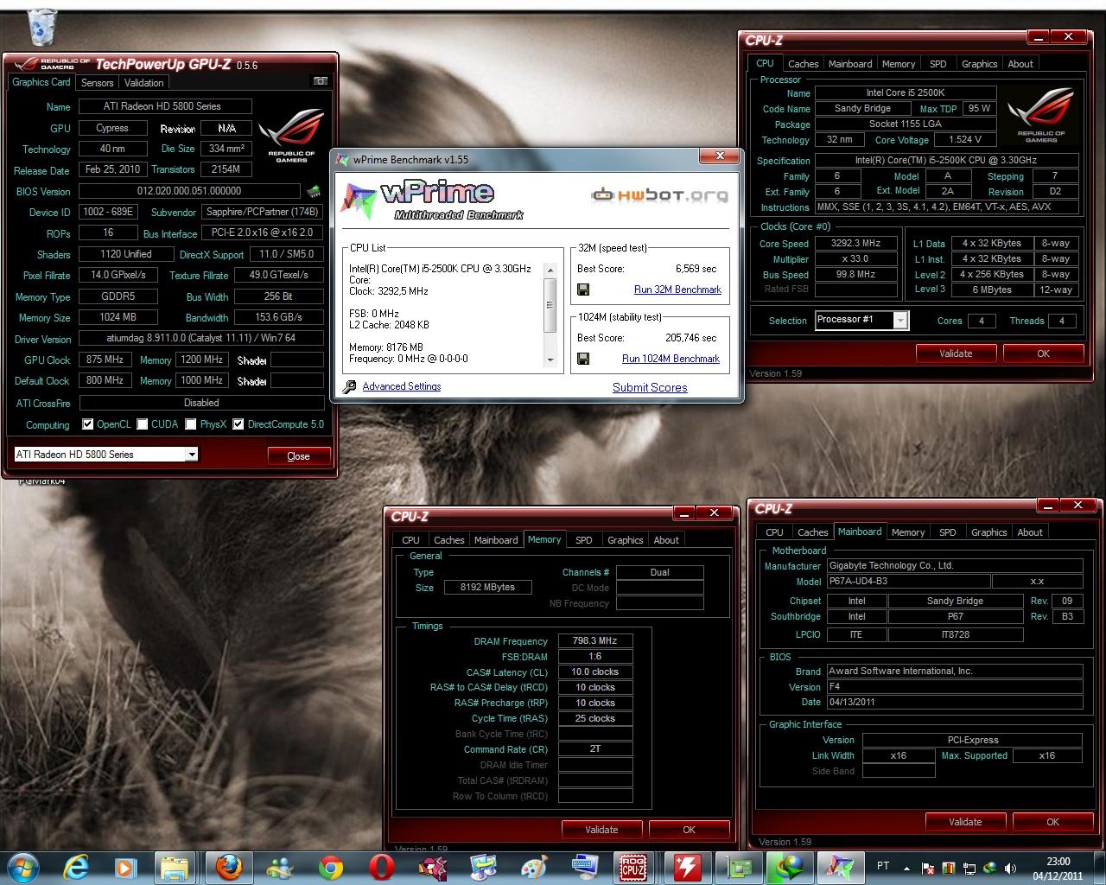This screenshot has height=885, width=1106.
Task: Open the About tab in Mainboard CPU-Z window
Action: [1030, 532]
